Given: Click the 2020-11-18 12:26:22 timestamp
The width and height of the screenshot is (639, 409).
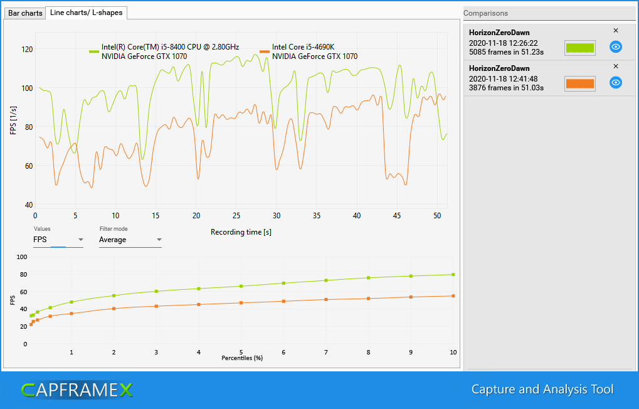Looking at the screenshot, I should pos(504,43).
